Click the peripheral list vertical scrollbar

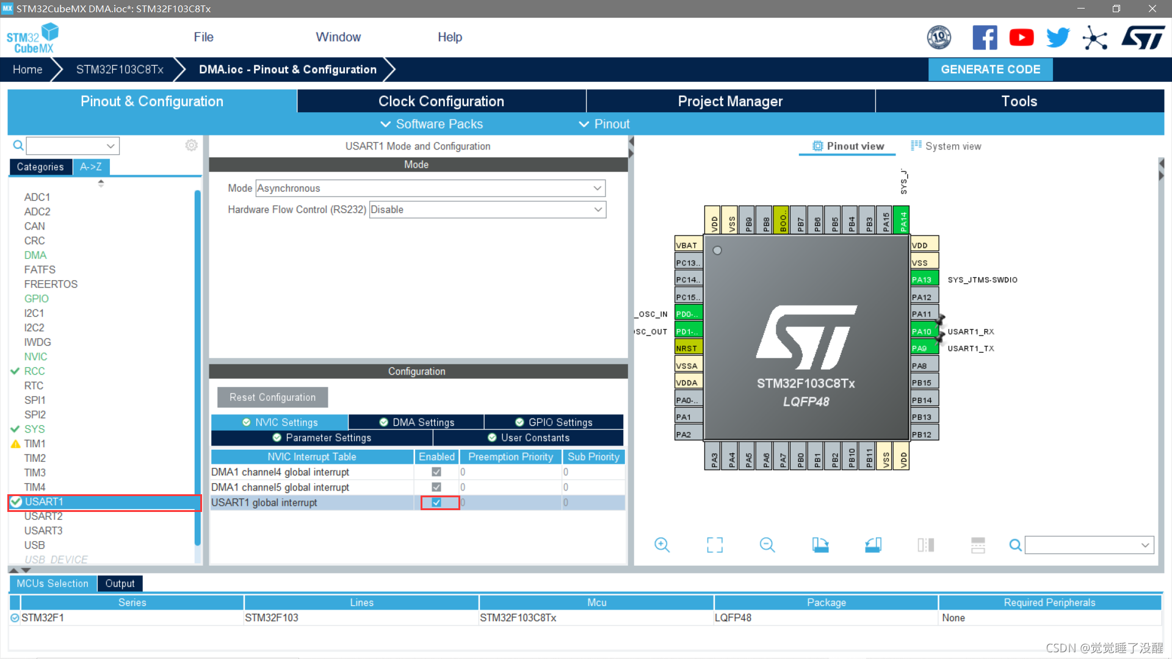point(197,366)
